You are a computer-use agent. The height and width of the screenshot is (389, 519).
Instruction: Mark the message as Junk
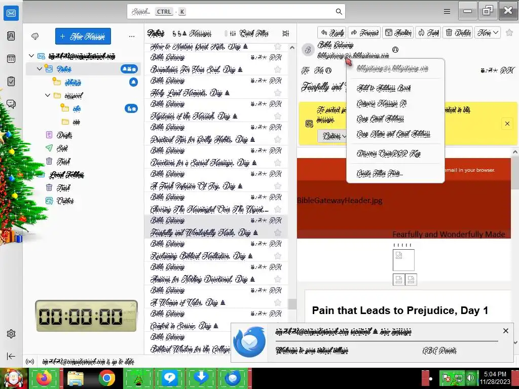pos(428,32)
